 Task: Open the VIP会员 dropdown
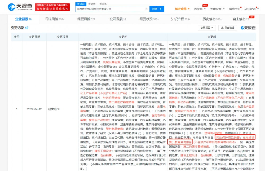pos(182,9)
